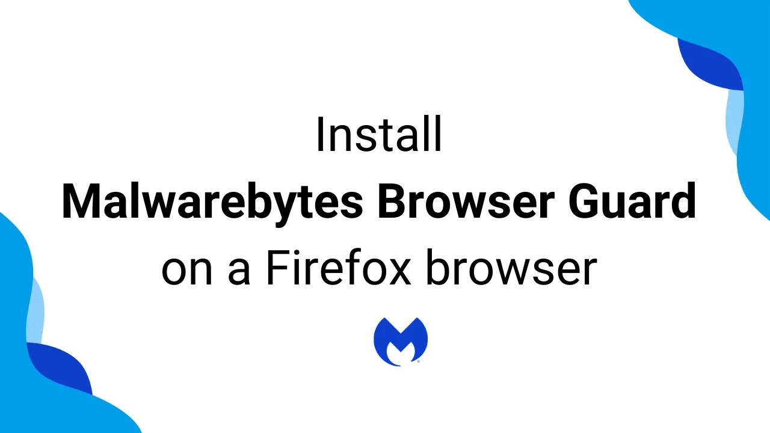Click the lowercase word "browser" on last line
Image resolution: width=770 pixels, height=433 pixels.
pos(511,268)
